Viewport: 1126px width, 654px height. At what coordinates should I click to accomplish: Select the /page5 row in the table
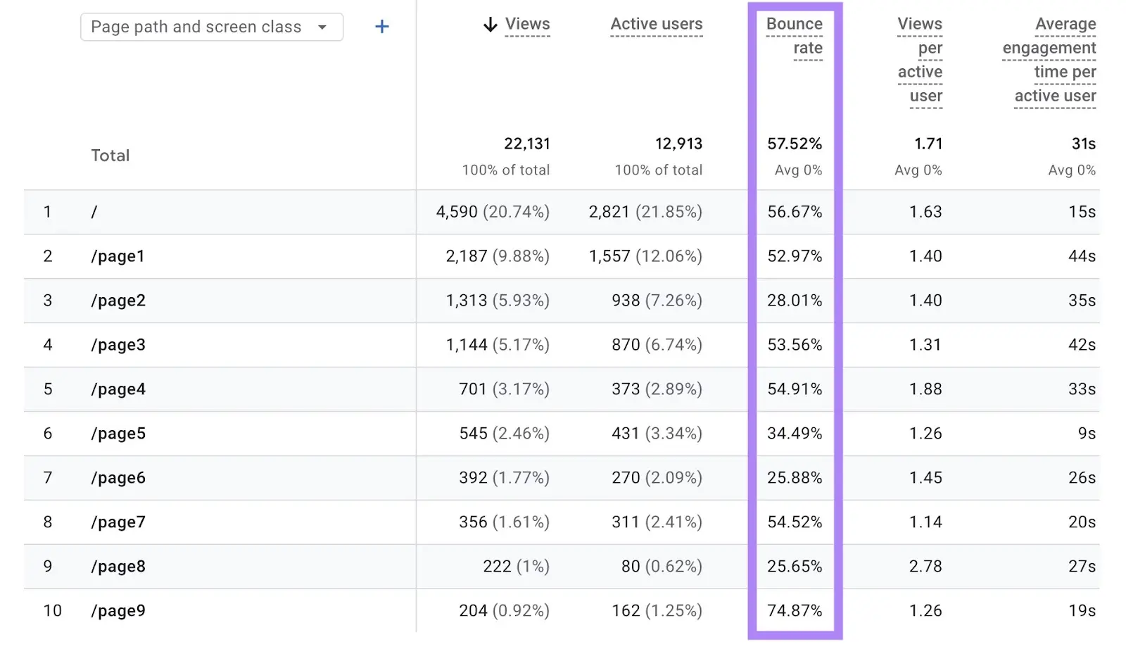click(x=118, y=434)
